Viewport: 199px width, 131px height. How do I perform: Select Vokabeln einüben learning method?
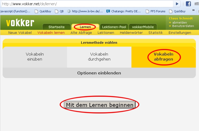pyautogui.click(x=35, y=57)
